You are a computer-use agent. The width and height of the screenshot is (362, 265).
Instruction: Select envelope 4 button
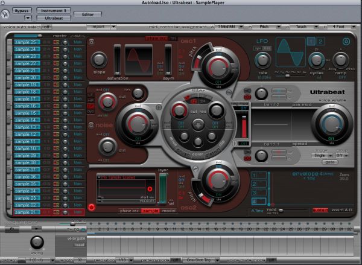pyautogui.click(x=259, y=201)
